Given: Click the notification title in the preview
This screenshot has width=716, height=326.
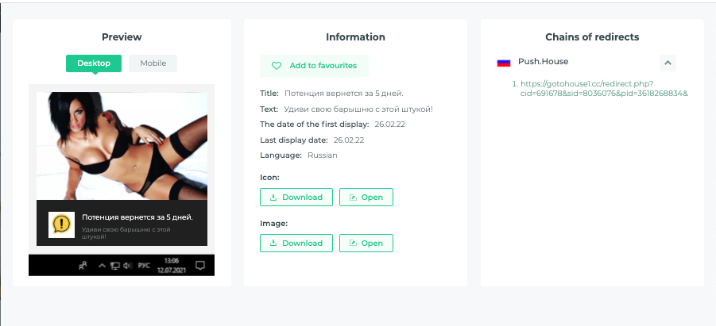Looking at the screenshot, I should pyautogui.click(x=137, y=217).
